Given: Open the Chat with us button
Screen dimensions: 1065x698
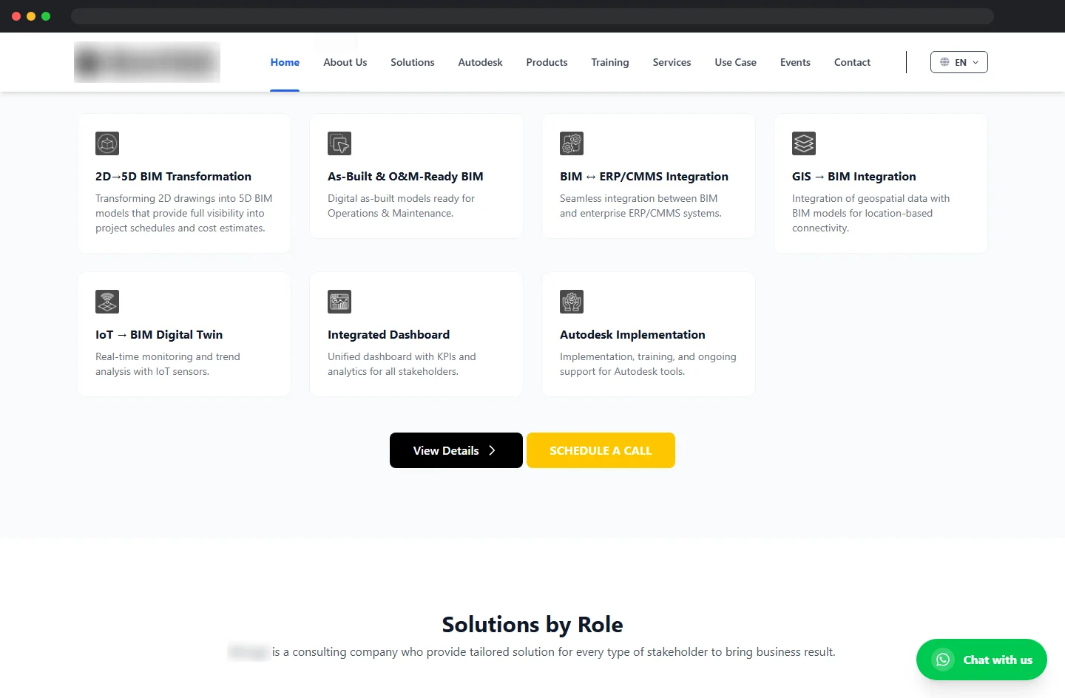Looking at the screenshot, I should coord(981,660).
